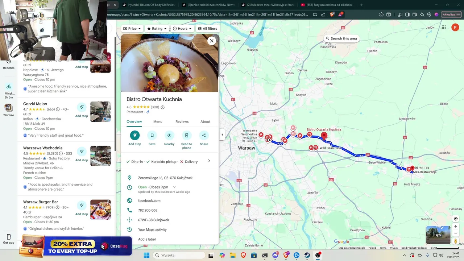464x261 pixels.
Task: Open the browser extensions puzzle icon
Action: point(381,14)
